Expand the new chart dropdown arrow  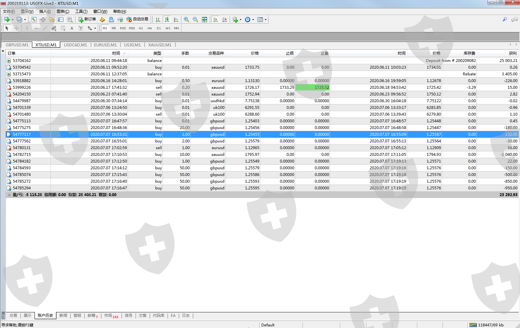point(12,19)
